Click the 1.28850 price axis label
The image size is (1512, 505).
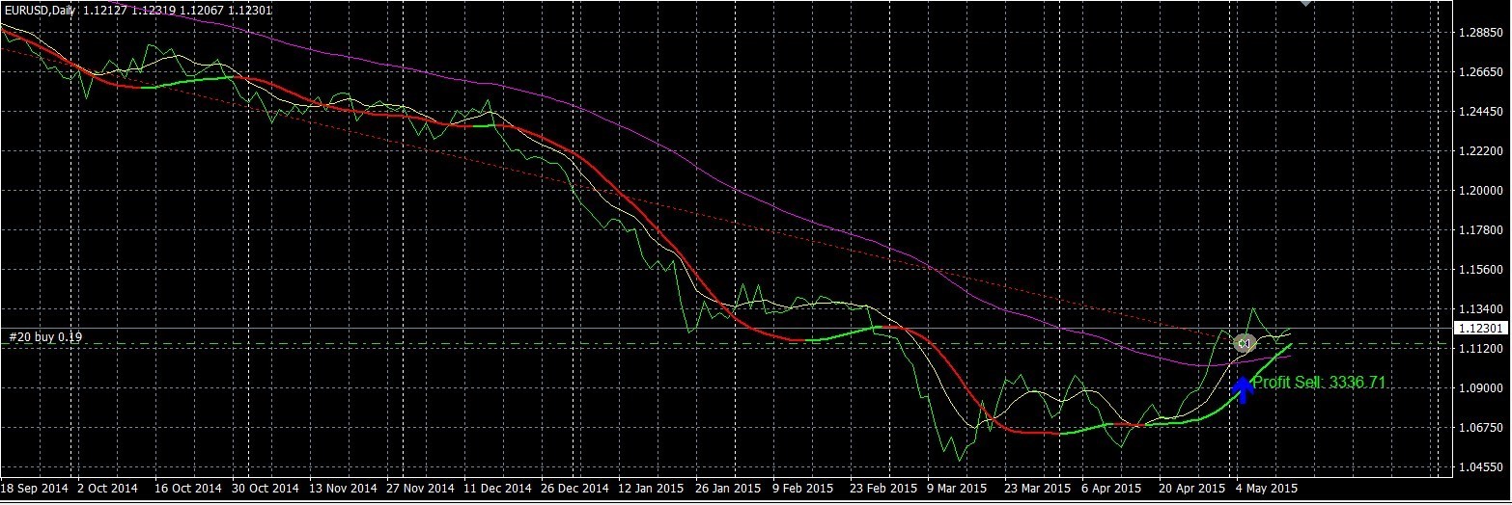tap(1479, 32)
